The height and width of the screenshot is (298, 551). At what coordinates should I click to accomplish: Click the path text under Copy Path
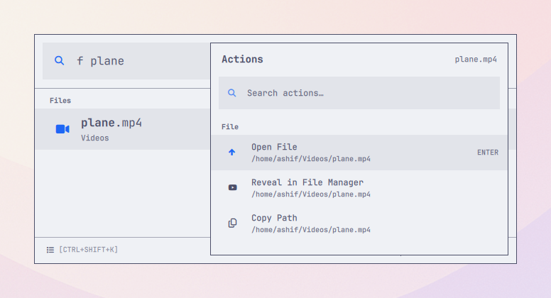tap(311, 230)
